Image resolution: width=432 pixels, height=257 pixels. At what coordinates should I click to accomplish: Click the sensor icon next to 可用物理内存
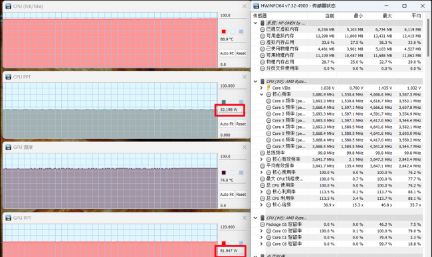[x=263, y=55]
